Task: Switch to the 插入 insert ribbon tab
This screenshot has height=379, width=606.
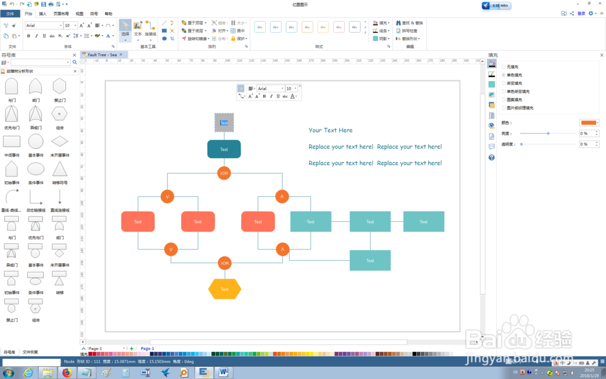Action: click(x=42, y=14)
